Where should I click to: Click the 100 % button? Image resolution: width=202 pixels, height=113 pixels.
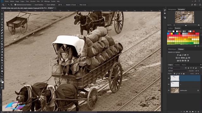tap(60, 5)
